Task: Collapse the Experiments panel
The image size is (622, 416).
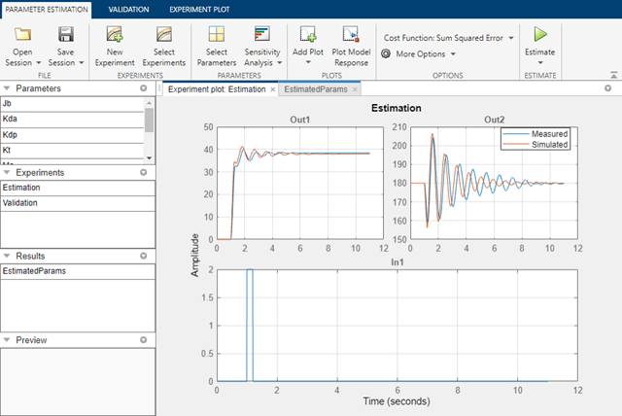Action: pos(7,172)
